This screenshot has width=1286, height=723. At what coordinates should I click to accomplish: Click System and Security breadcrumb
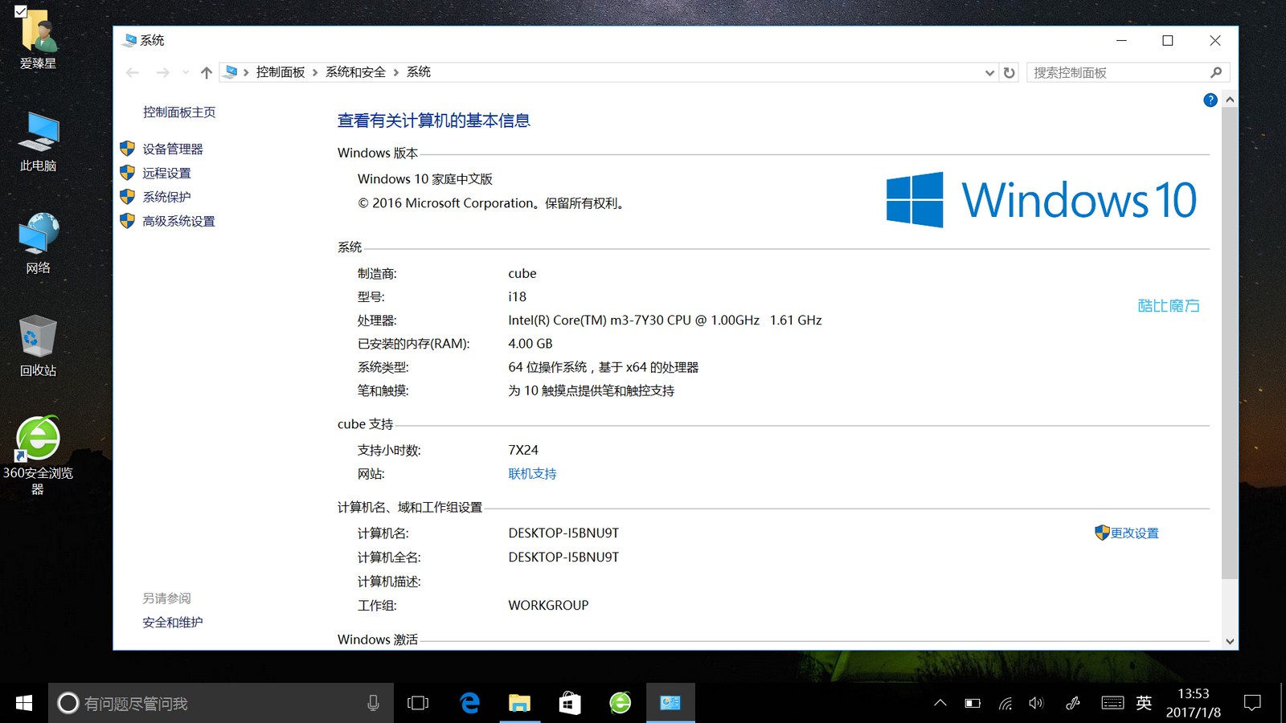coord(355,72)
